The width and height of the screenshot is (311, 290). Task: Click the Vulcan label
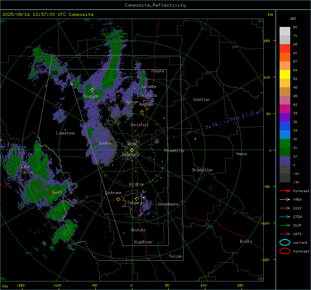coord(176,256)
